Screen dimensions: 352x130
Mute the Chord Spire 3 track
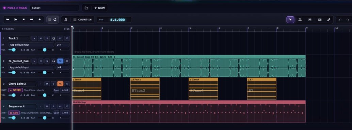(47, 84)
